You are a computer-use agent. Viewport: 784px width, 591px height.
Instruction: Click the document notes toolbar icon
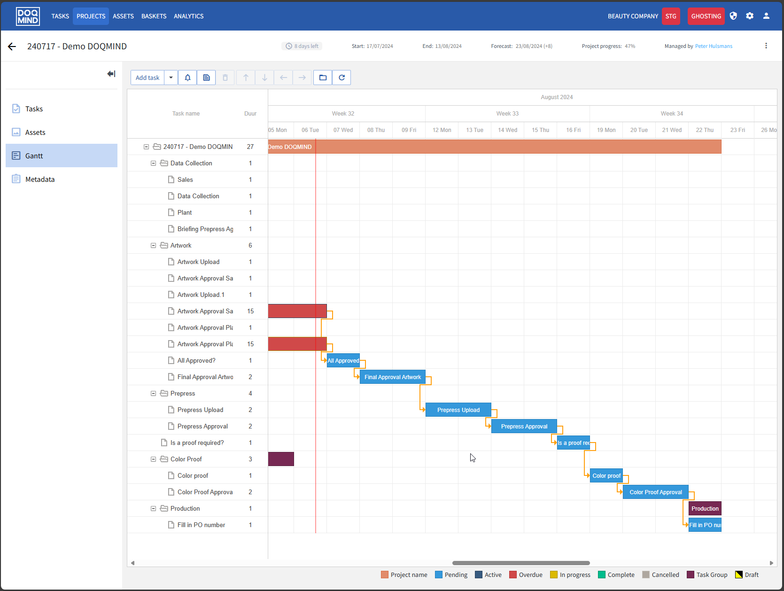[x=206, y=78]
